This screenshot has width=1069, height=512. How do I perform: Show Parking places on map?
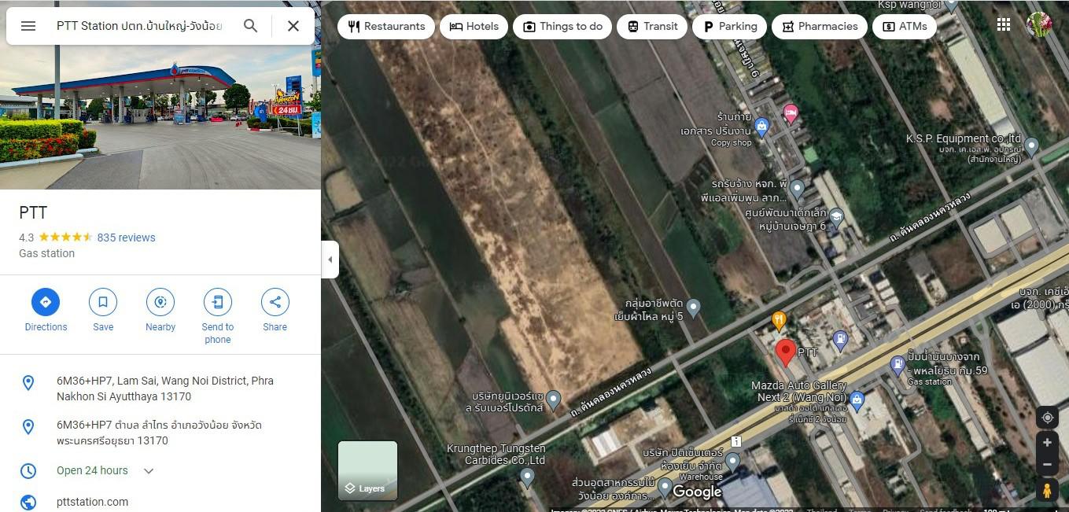730,26
